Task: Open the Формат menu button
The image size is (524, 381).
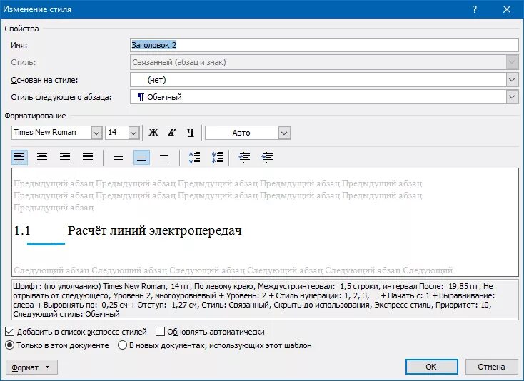Action: pos(31,367)
